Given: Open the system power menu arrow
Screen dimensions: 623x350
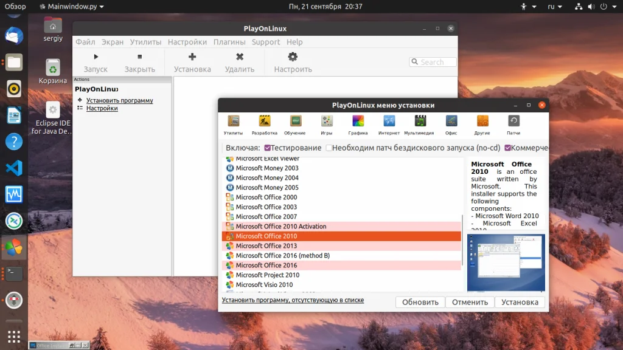Looking at the screenshot, I should (614, 6).
